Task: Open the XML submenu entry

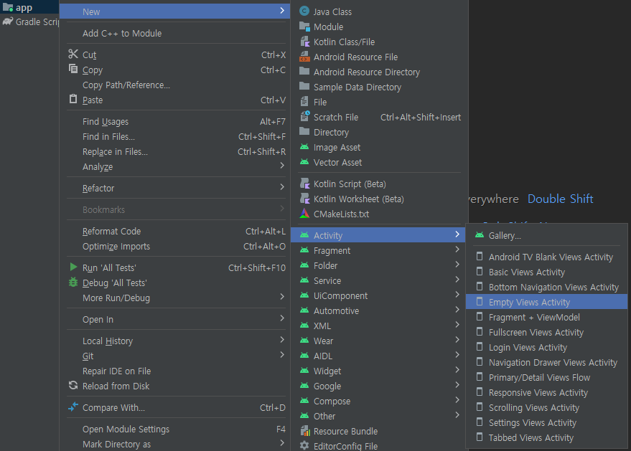Action: point(378,326)
